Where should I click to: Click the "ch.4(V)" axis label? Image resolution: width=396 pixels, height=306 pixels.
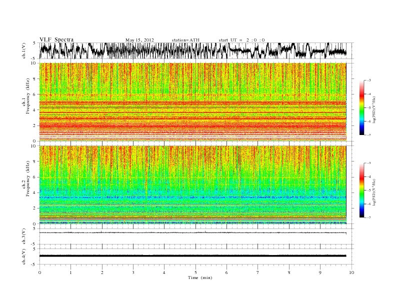pos(24,256)
